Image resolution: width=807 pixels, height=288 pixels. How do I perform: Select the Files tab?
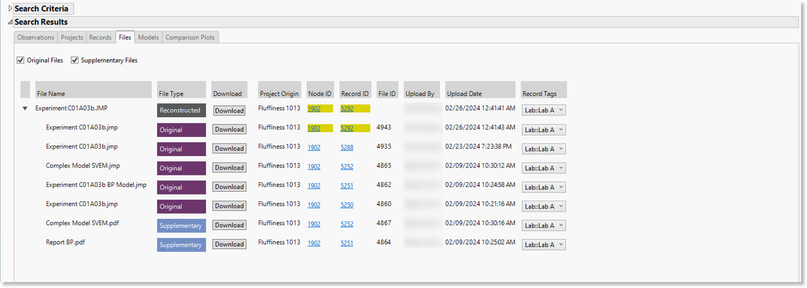125,37
